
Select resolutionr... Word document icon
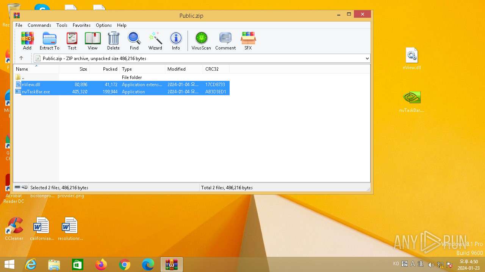70,229
